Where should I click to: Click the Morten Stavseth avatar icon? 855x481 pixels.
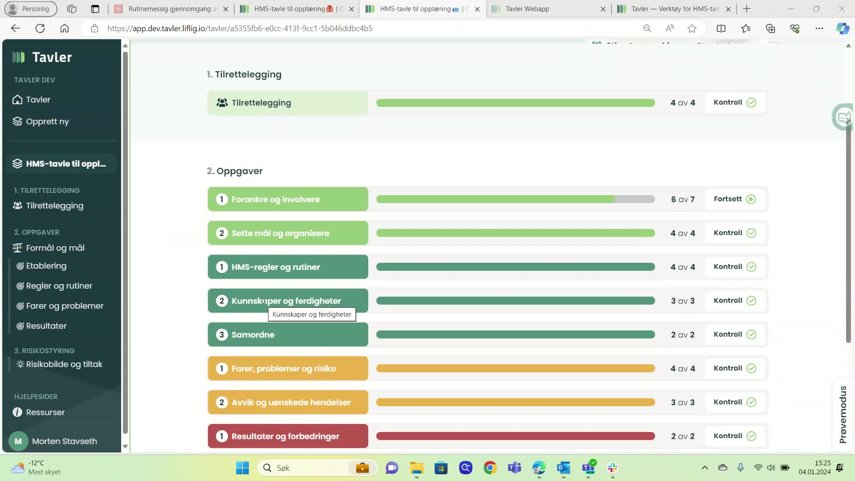[x=18, y=441]
